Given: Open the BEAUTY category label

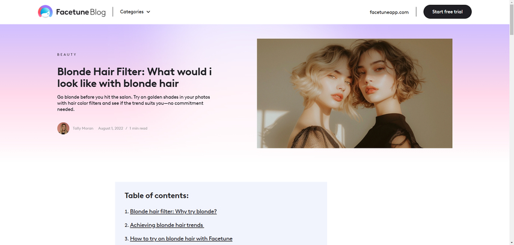Looking at the screenshot, I should point(67,55).
